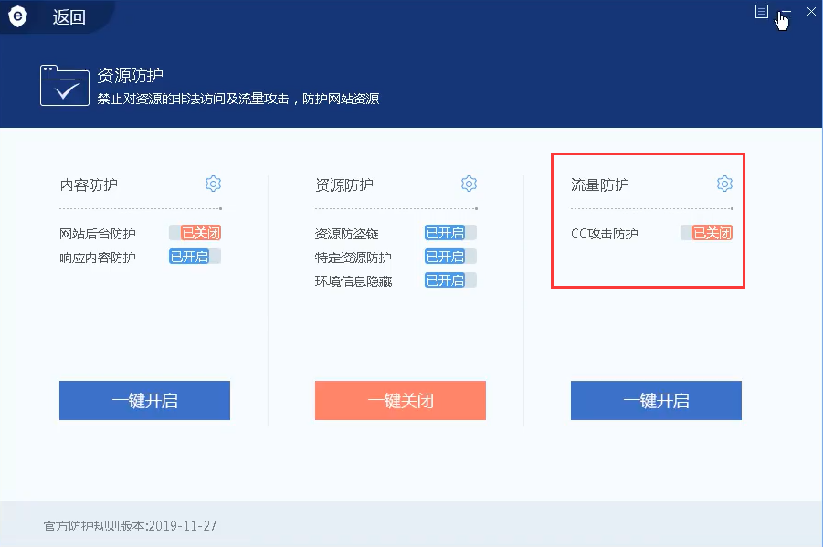Click 一键开启 under 内容防护
This screenshot has height=547, width=823.
tap(144, 401)
